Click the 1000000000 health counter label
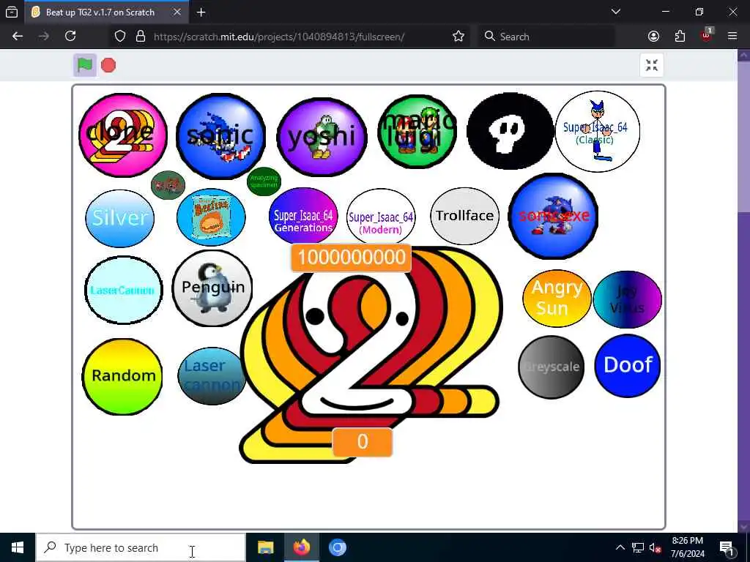 [351, 258]
